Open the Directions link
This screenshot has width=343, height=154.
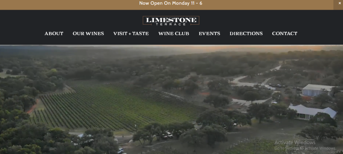tap(246, 34)
